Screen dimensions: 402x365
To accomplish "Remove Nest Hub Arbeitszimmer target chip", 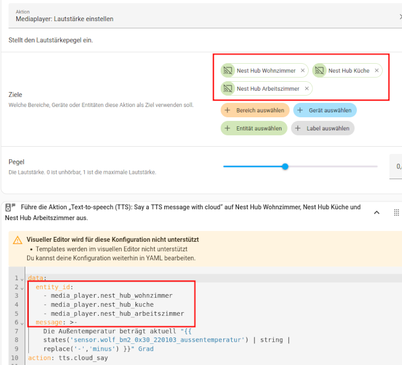I will tap(307, 88).
